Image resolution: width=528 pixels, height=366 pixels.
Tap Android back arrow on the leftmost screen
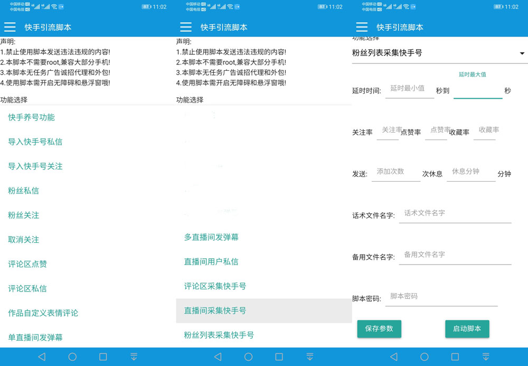42,356
